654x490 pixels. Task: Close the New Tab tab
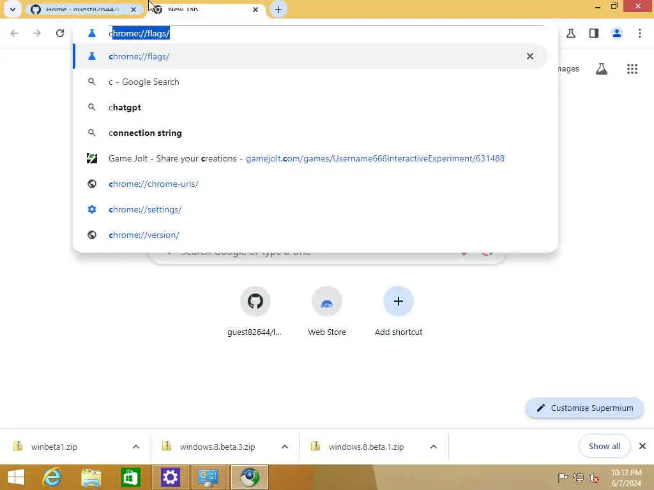[x=255, y=9]
